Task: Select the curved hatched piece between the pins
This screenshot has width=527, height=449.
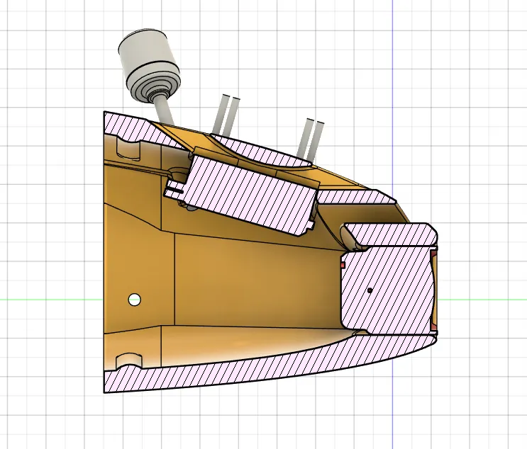Action: (x=262, y=151)
